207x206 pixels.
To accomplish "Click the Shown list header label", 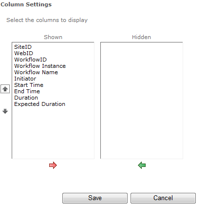I will click(53, 37).
